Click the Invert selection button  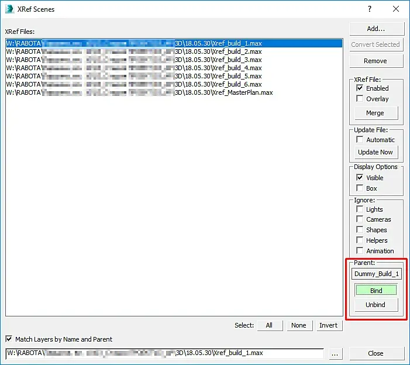329,325
